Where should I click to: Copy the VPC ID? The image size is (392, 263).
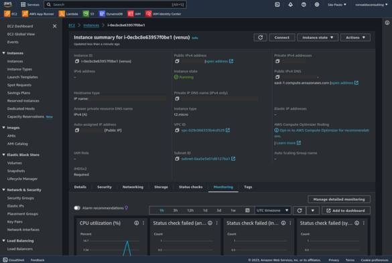[x=178, y=130]
